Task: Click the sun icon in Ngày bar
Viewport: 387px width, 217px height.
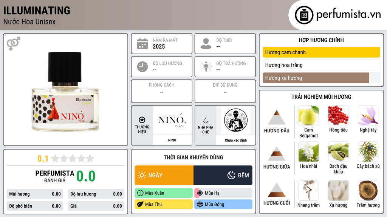Action: click(142, 175)
